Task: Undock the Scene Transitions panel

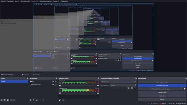Action: pyautogui.click(x=136, y=78)
